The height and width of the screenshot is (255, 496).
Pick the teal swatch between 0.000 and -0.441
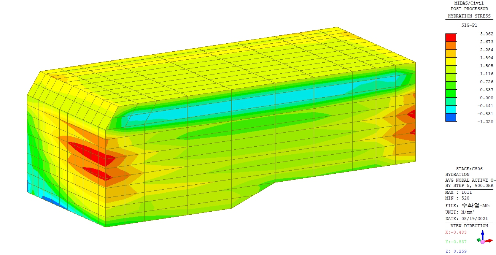(x=451, y=101)
